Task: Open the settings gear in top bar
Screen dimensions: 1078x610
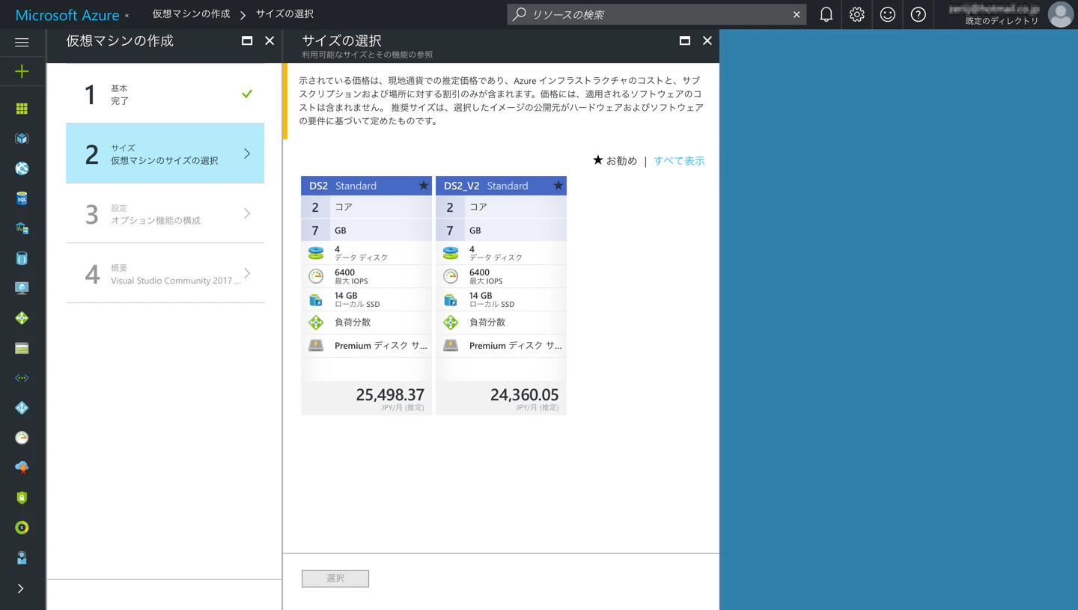Action: click(856, 14)
